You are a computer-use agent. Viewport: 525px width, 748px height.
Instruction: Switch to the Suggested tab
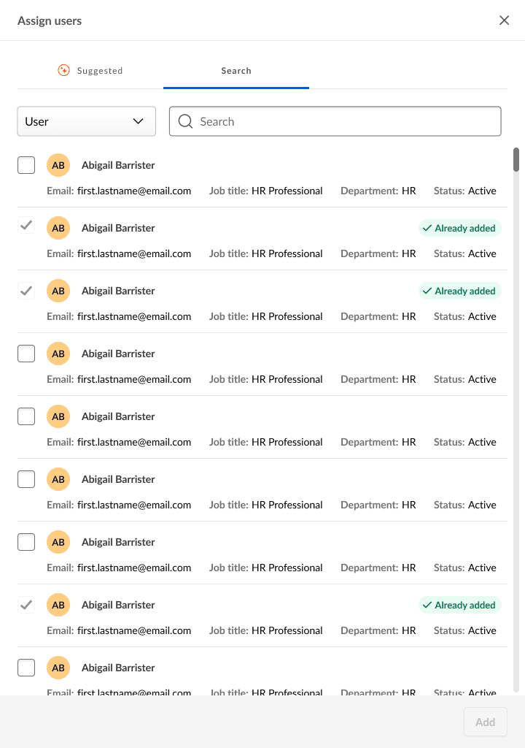(90, 71)
